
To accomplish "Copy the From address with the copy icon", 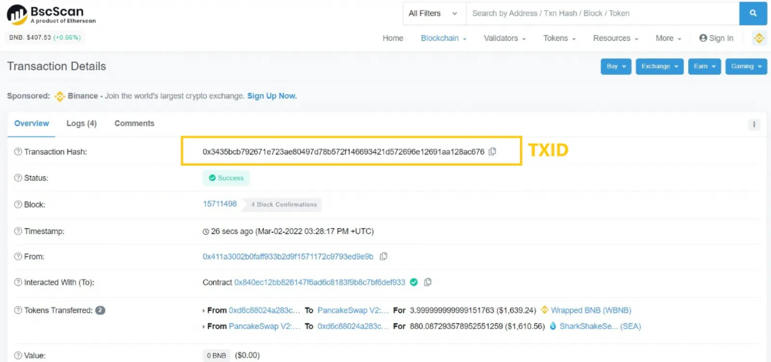I will point(384,256).
